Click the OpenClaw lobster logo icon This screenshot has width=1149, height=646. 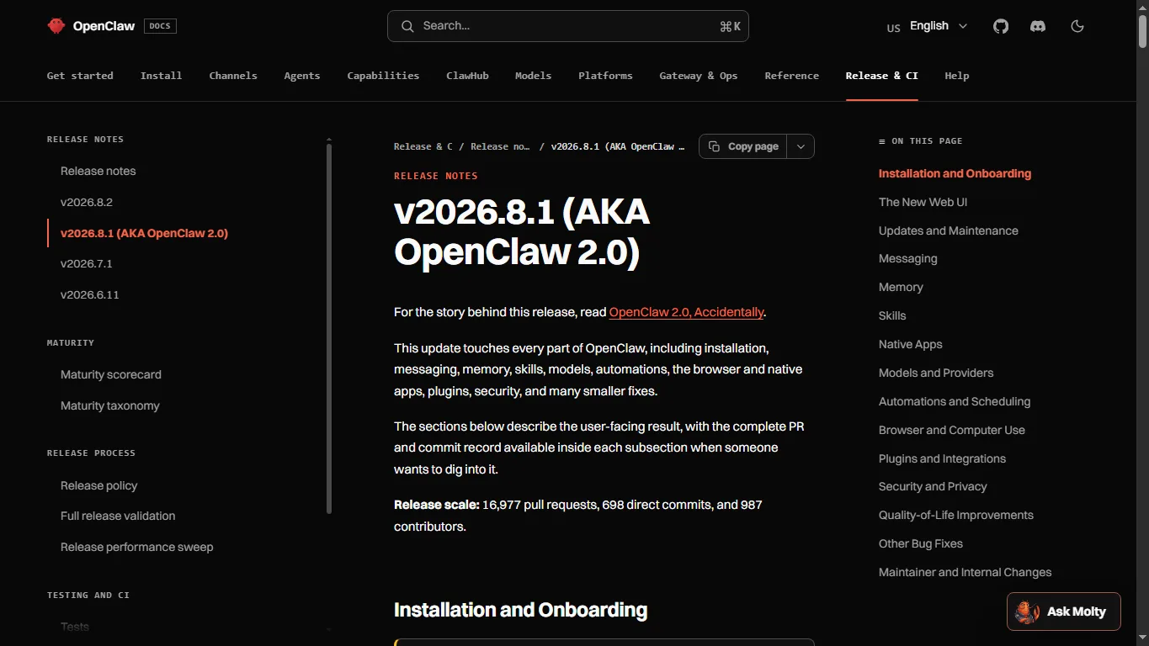[56, 26]
